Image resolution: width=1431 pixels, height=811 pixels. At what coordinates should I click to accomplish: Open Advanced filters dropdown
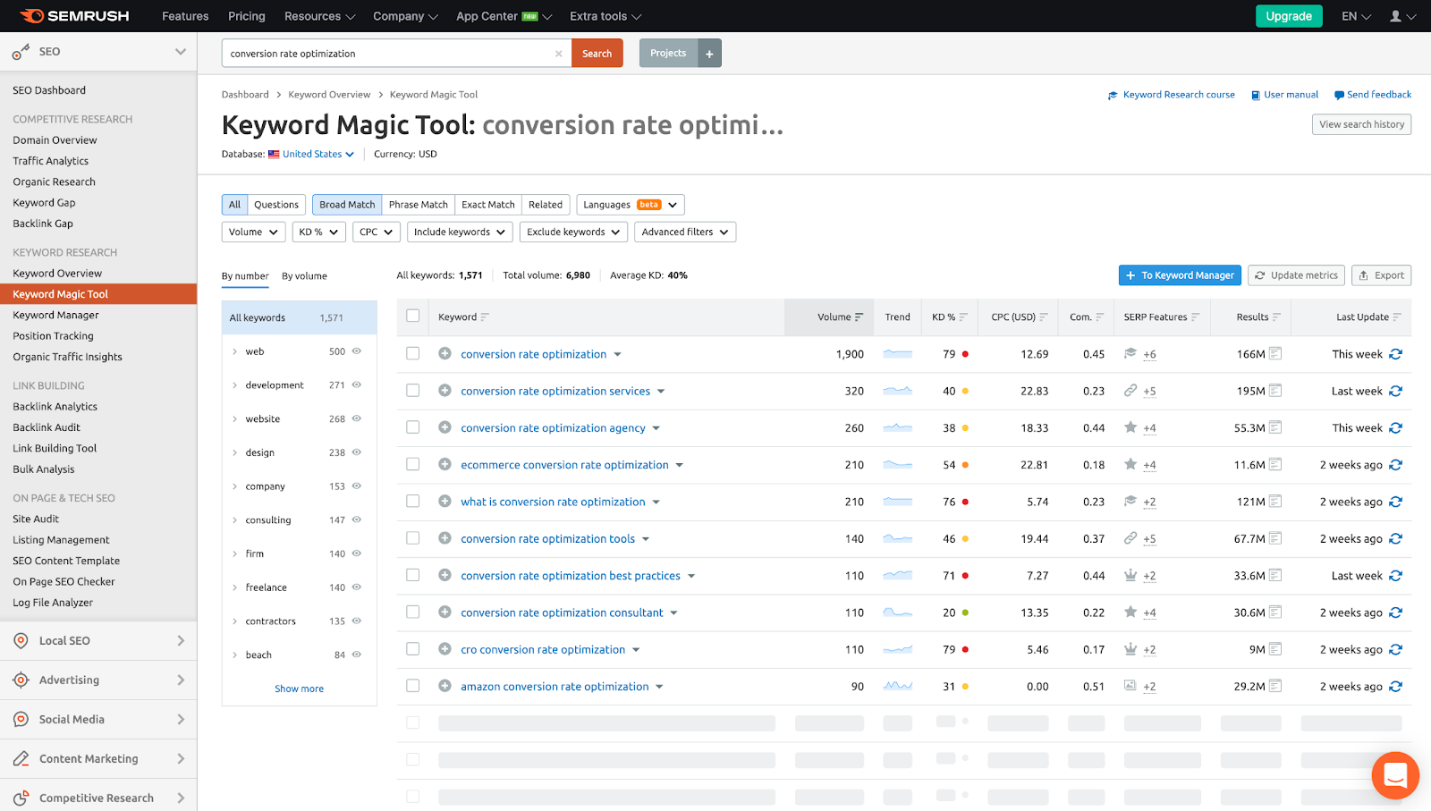tap(685, 232)
